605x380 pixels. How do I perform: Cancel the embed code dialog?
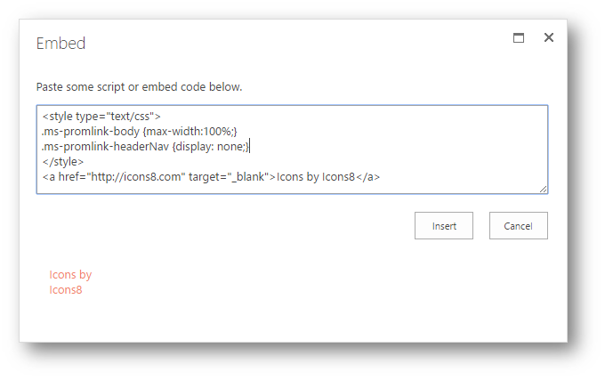pos(518,226)
